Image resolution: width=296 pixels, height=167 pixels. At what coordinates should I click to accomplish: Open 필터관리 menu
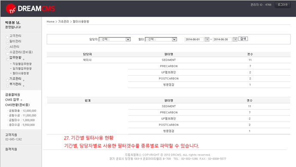click(x=15, y=41)
